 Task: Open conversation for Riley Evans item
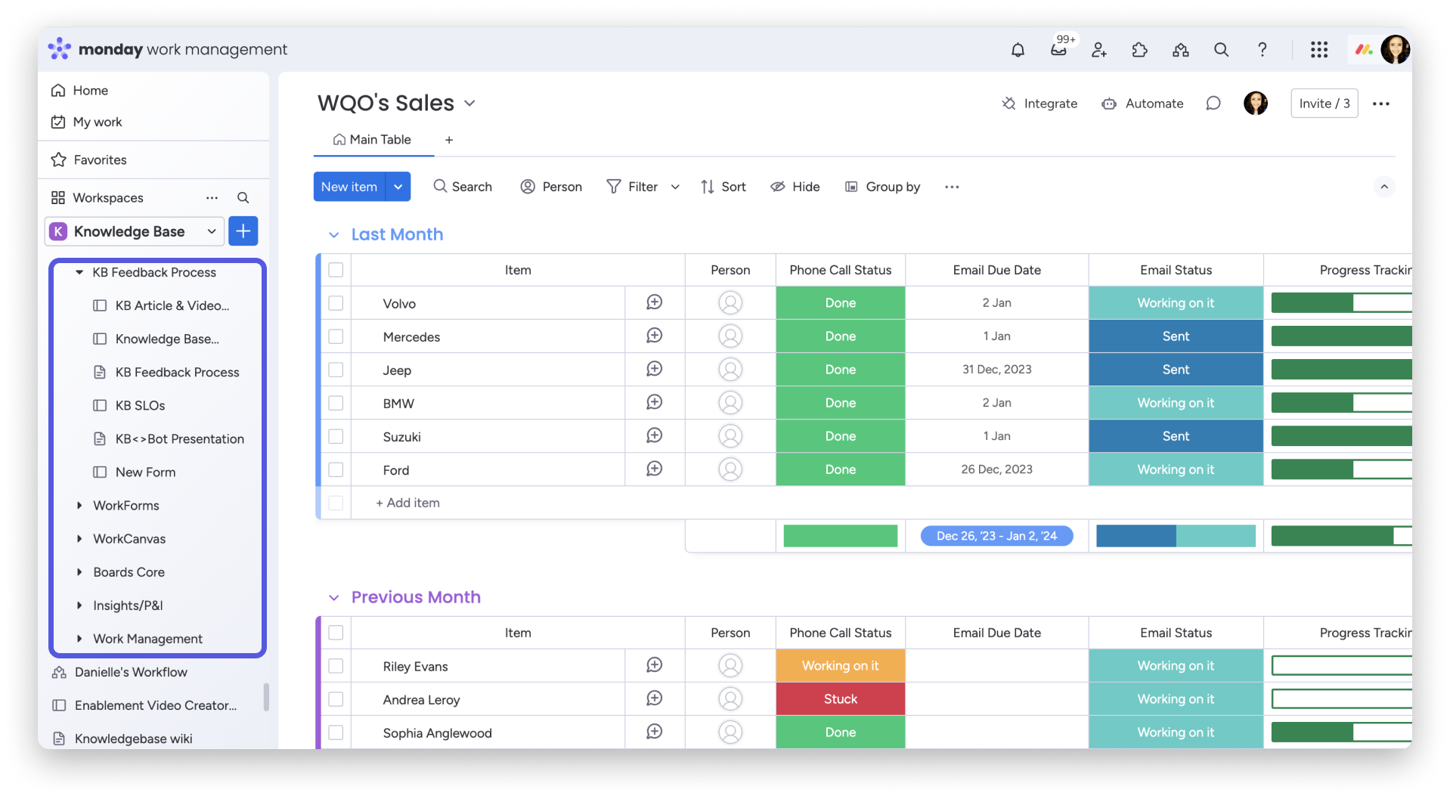point(655,665)
